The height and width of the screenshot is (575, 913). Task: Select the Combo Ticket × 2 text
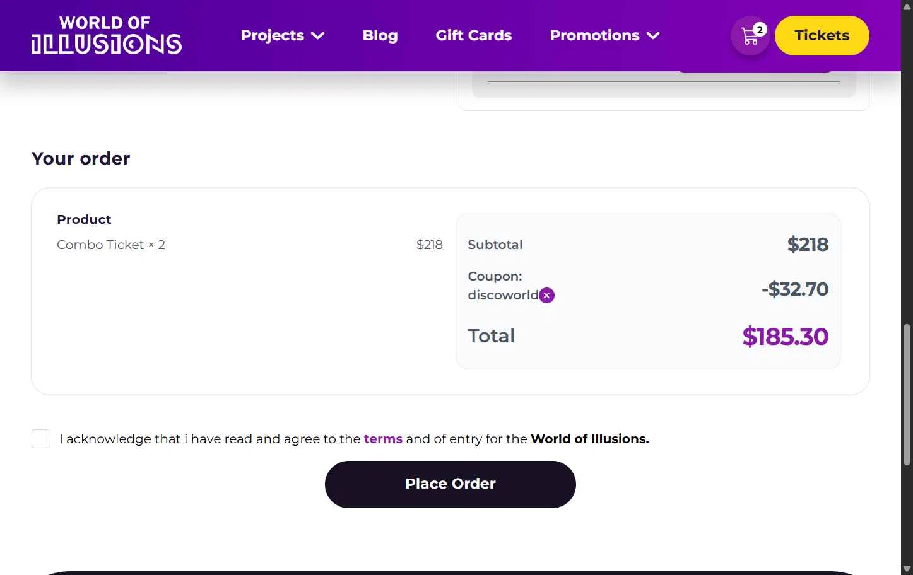point(111,245)
